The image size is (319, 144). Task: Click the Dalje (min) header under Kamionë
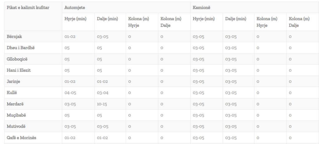pyautogui.click(x=236, y=19)
